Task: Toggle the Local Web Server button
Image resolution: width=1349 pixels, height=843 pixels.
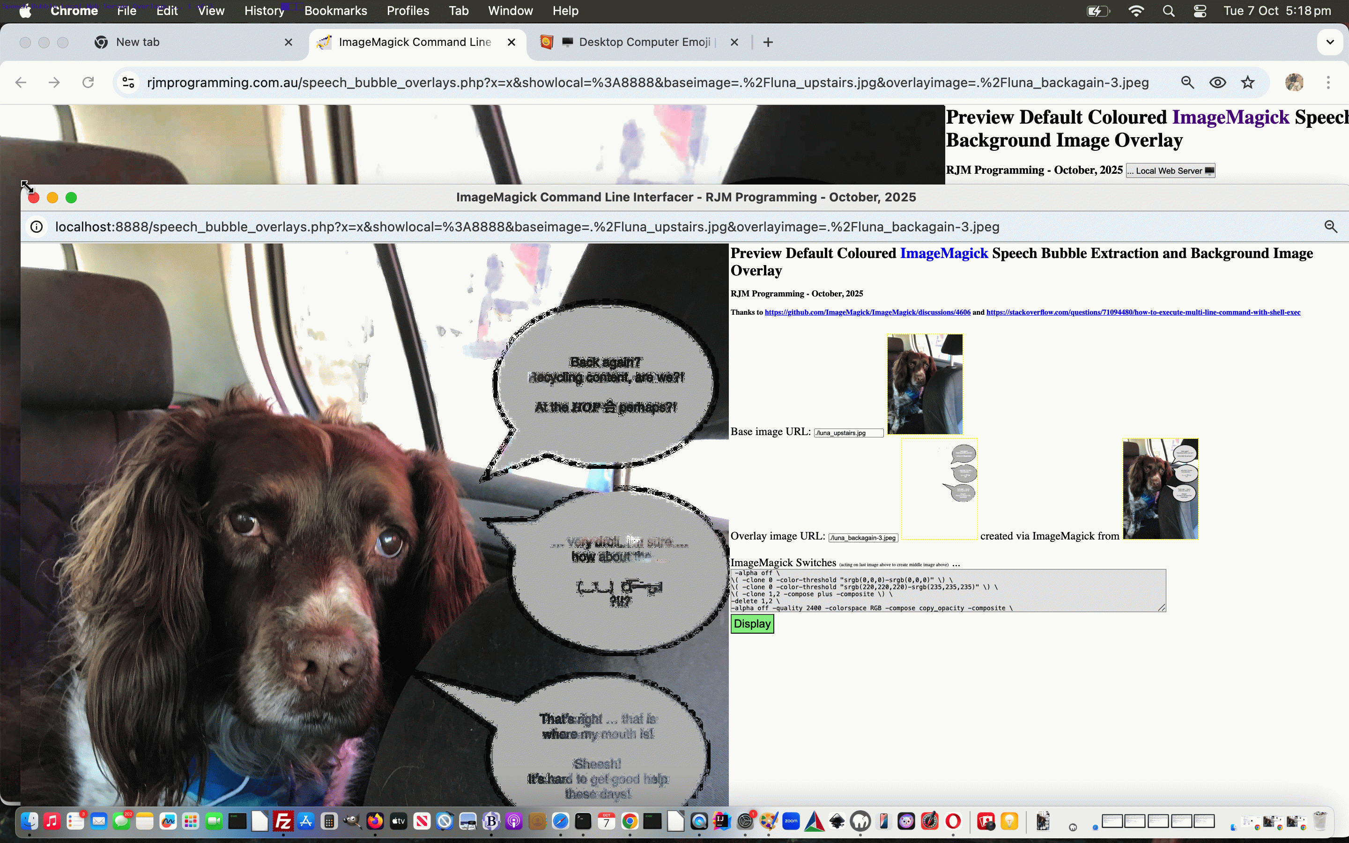Action: 1170,170
